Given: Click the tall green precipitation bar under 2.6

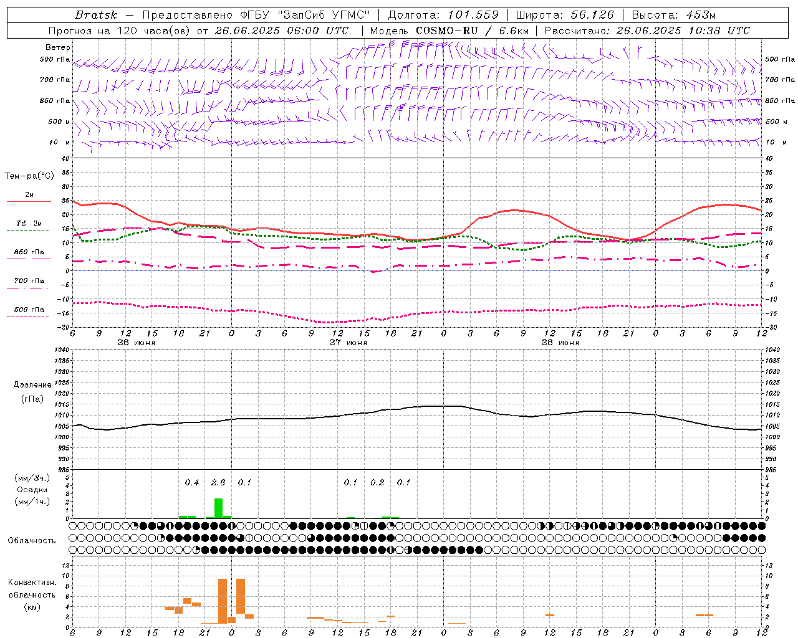Looking at the screenshot, I should click(x=218, y=508).
